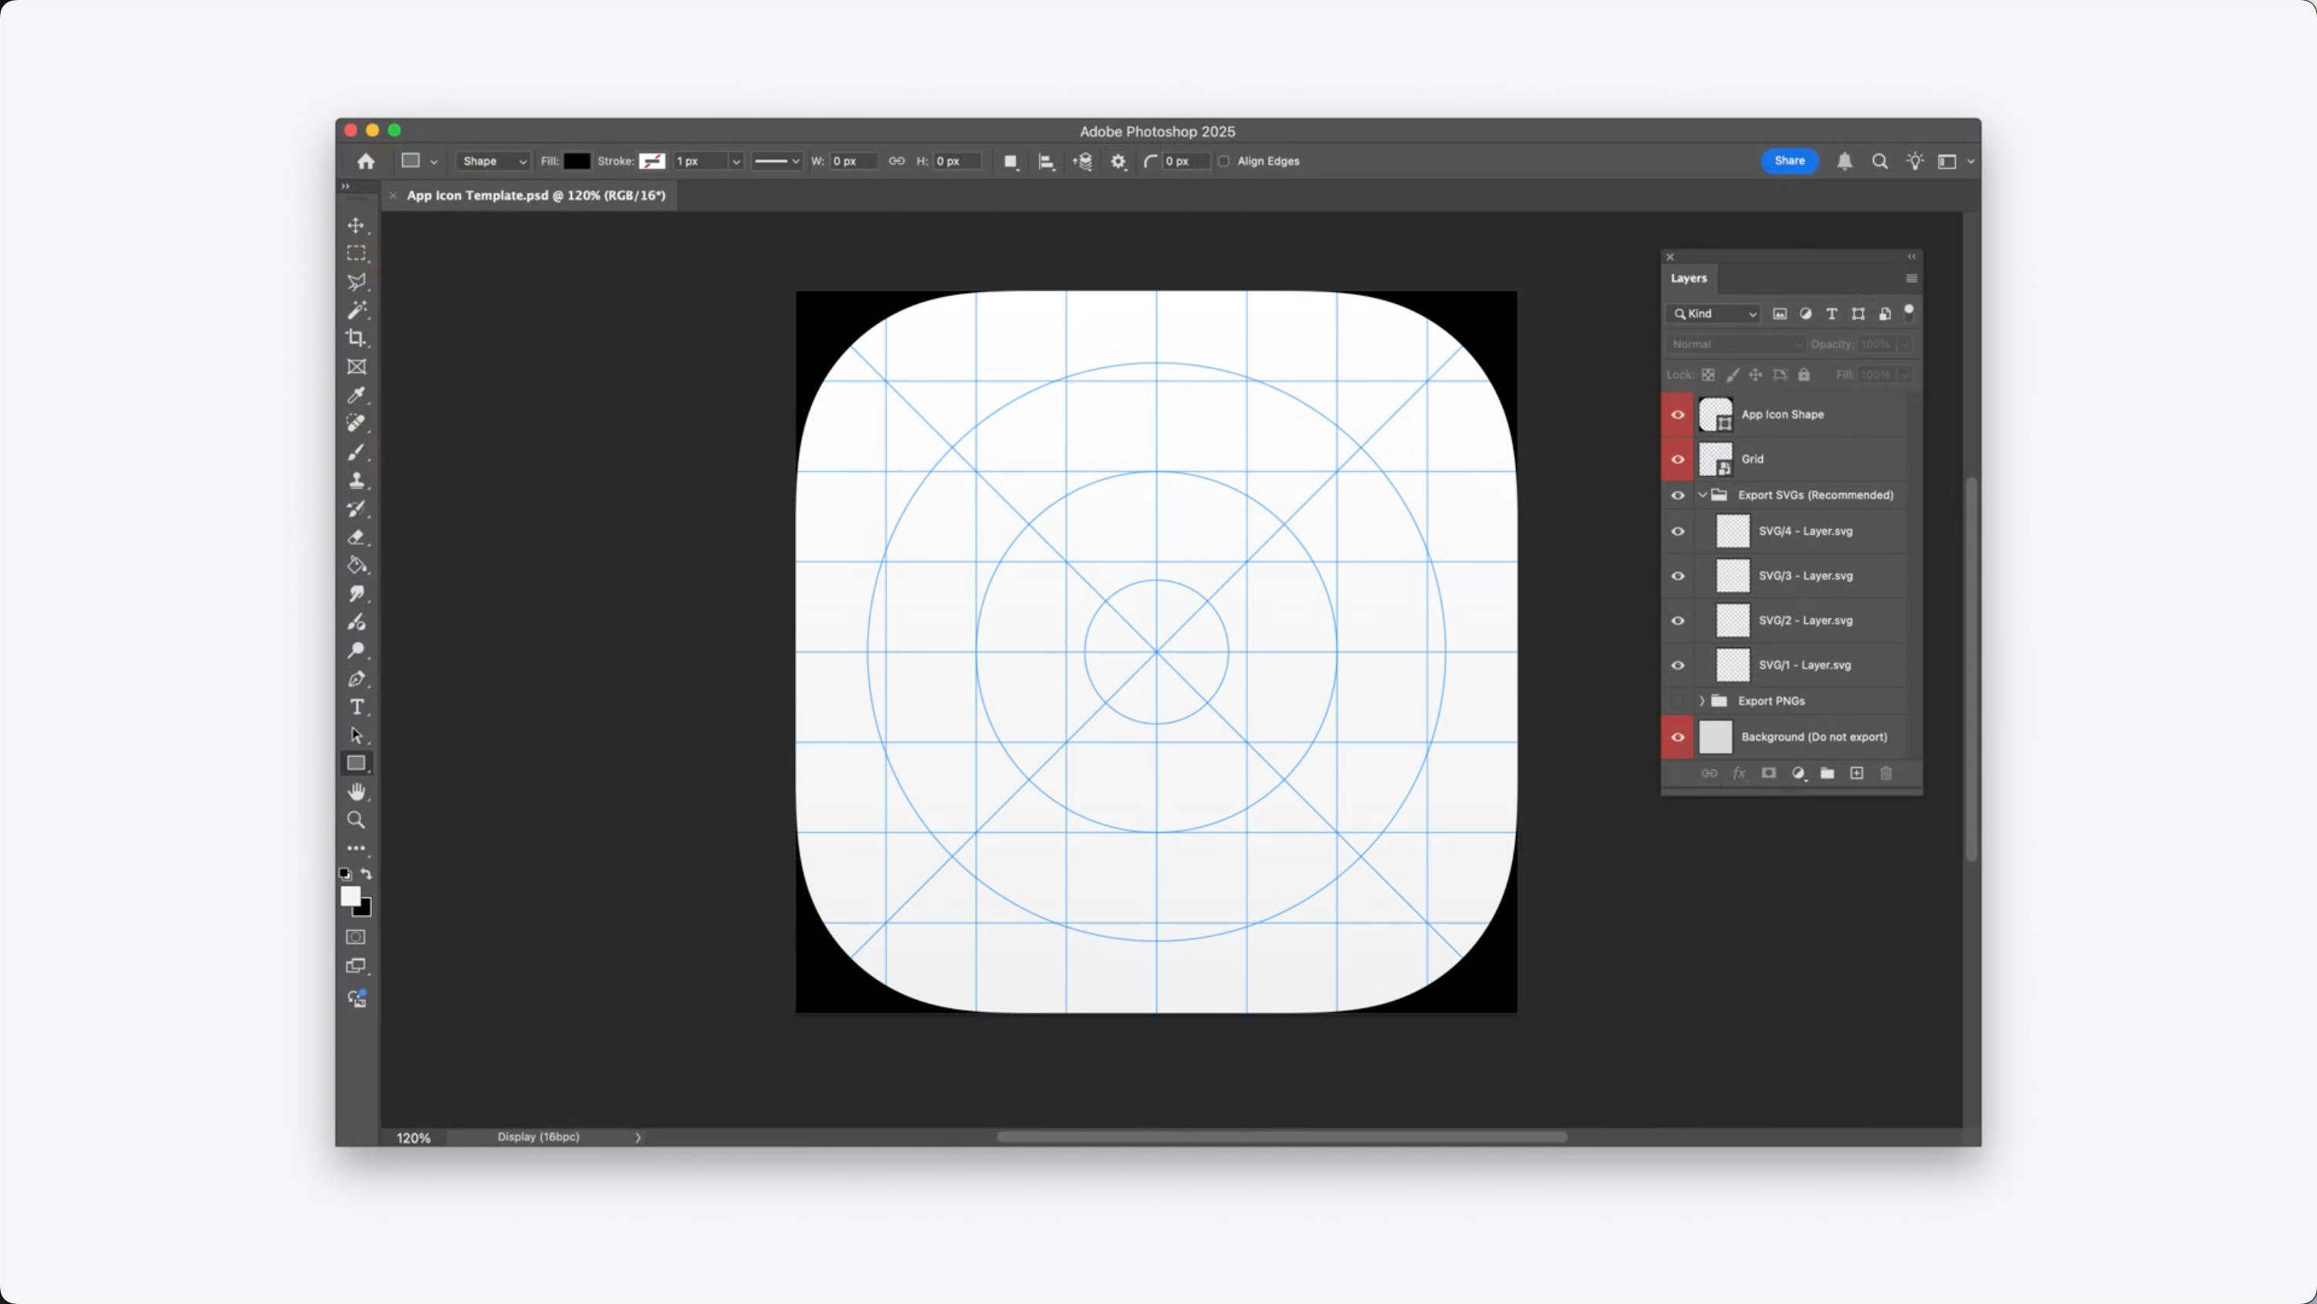
Task: Collapse the Export SVGs (Recommended) group
Action: (1702, 495)
